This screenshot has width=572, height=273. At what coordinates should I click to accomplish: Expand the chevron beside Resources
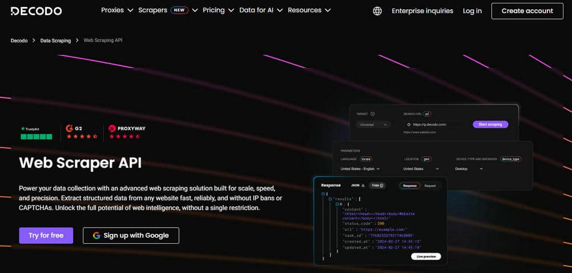[x=328, y=10]
